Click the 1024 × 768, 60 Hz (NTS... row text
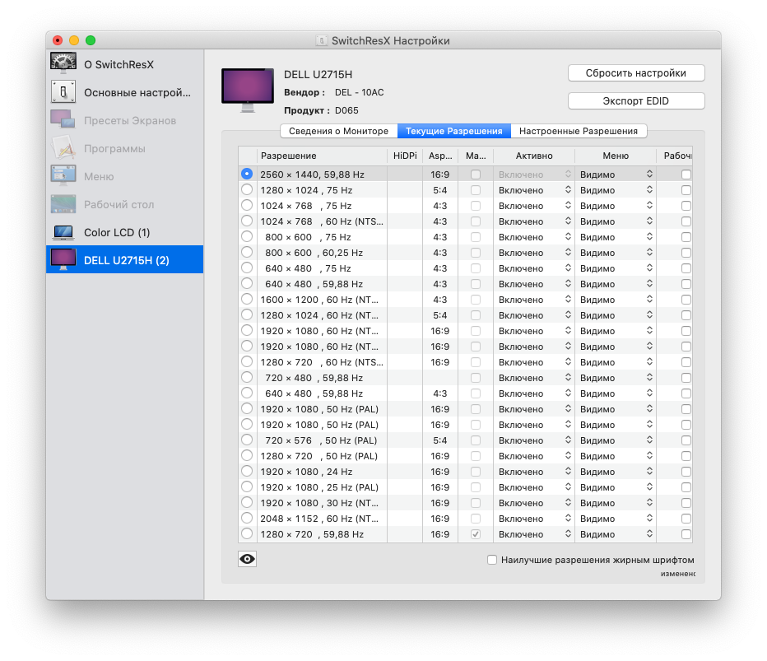 click(x=322, y=221)
